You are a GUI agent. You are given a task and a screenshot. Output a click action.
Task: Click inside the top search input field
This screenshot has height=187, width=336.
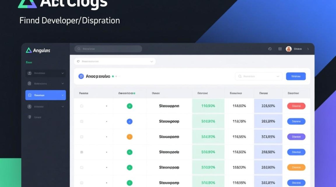click(107, 49)
